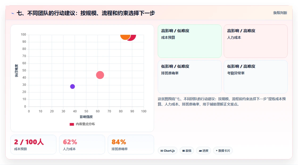Click the Chart.js chip icon
The image size is (298, 165).
(162, 151)
